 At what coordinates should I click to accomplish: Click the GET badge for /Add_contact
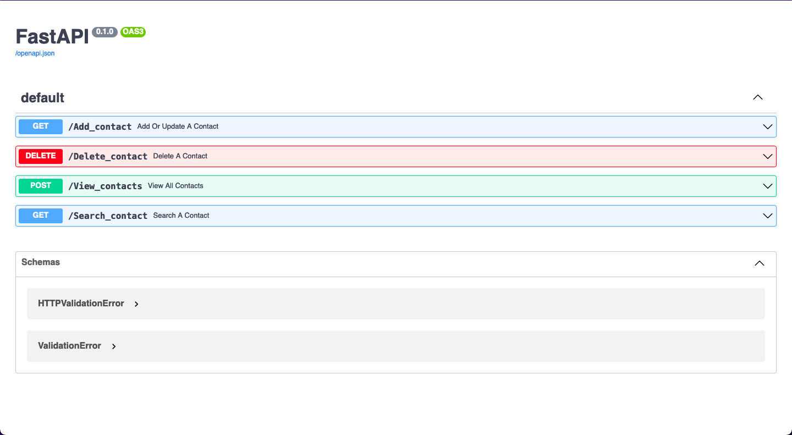coord(41,126)
